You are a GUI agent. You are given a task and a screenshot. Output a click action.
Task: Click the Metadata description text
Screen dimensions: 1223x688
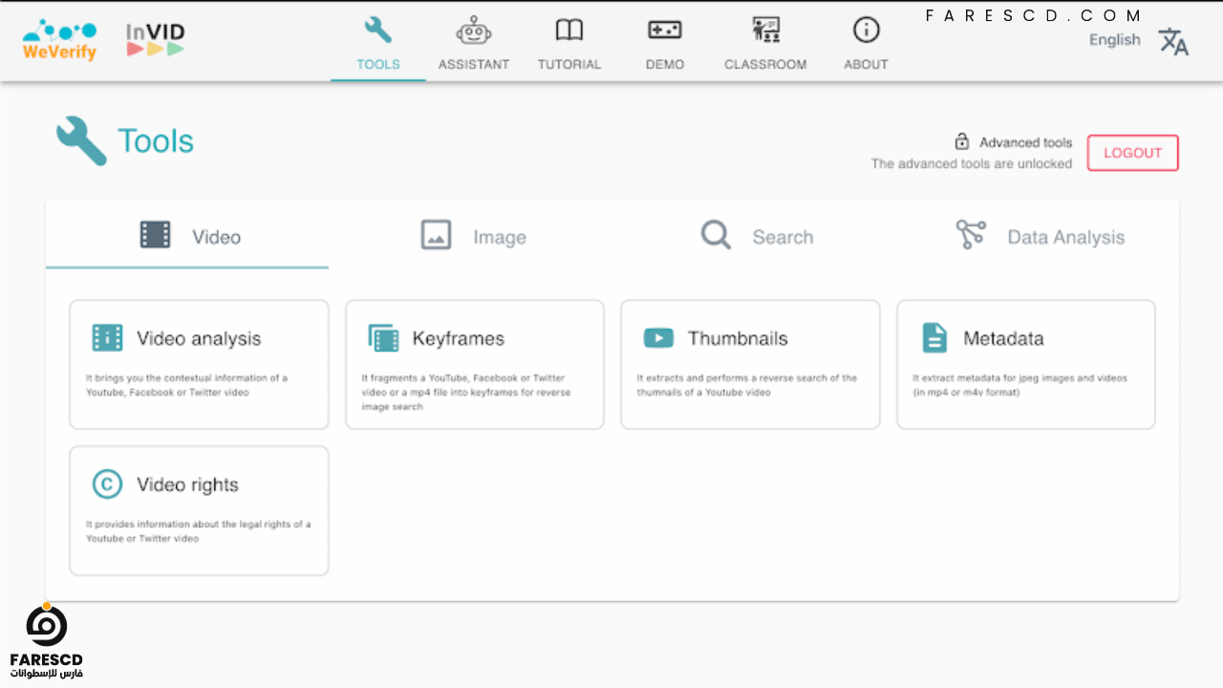tap(1019, 385)
